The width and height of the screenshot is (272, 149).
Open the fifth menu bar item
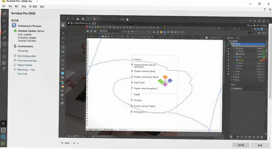[x=33, y=6]
